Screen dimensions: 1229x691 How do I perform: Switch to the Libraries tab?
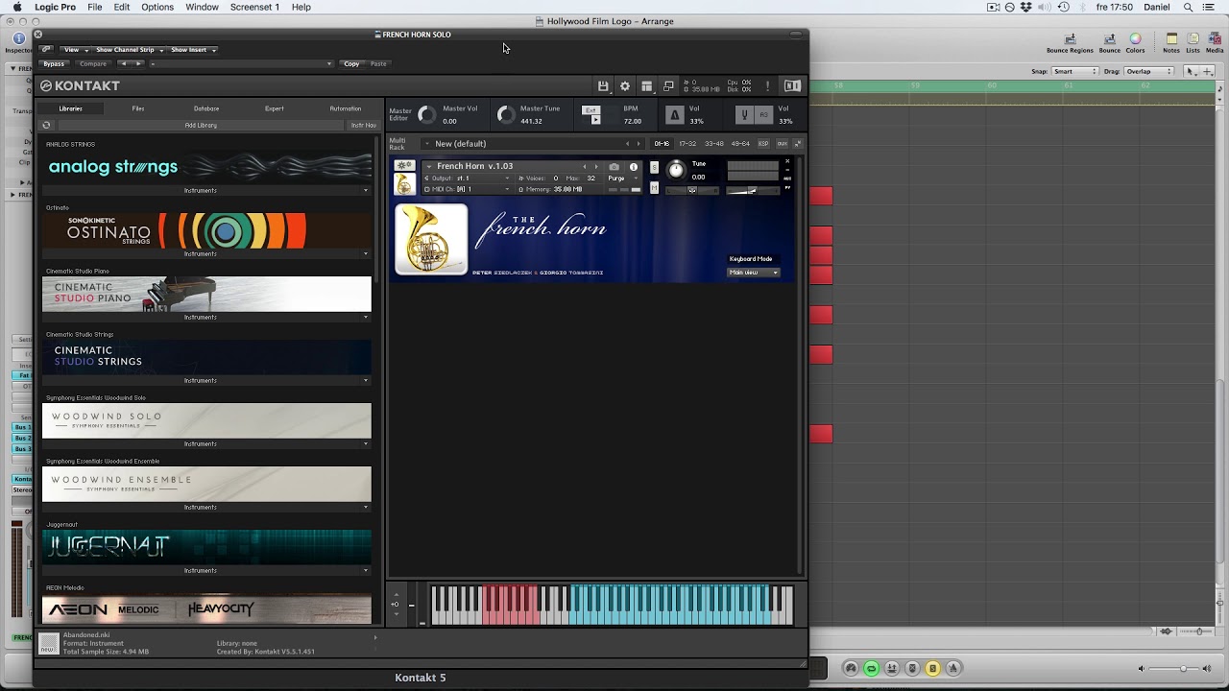coord(70,108)
